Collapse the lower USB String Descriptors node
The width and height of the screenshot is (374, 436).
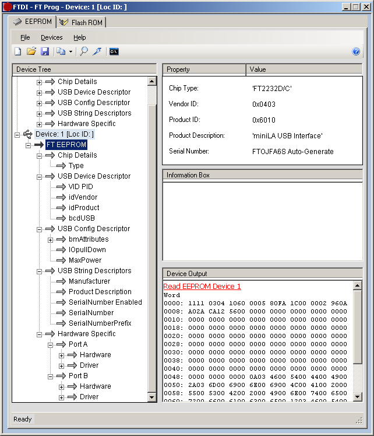(40, 271)
